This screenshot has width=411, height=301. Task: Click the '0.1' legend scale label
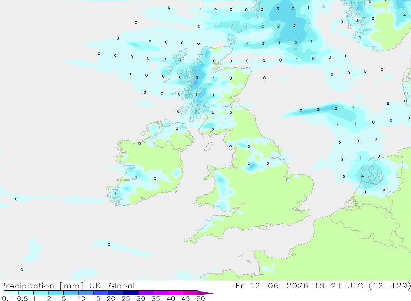click(x=7, y=299)
